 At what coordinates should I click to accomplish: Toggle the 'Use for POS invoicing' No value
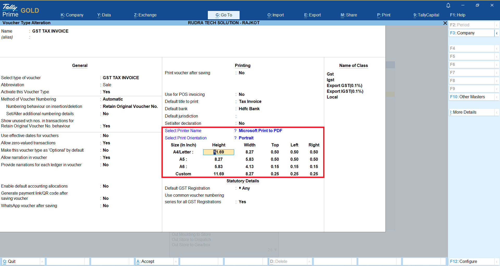point(242,95)
